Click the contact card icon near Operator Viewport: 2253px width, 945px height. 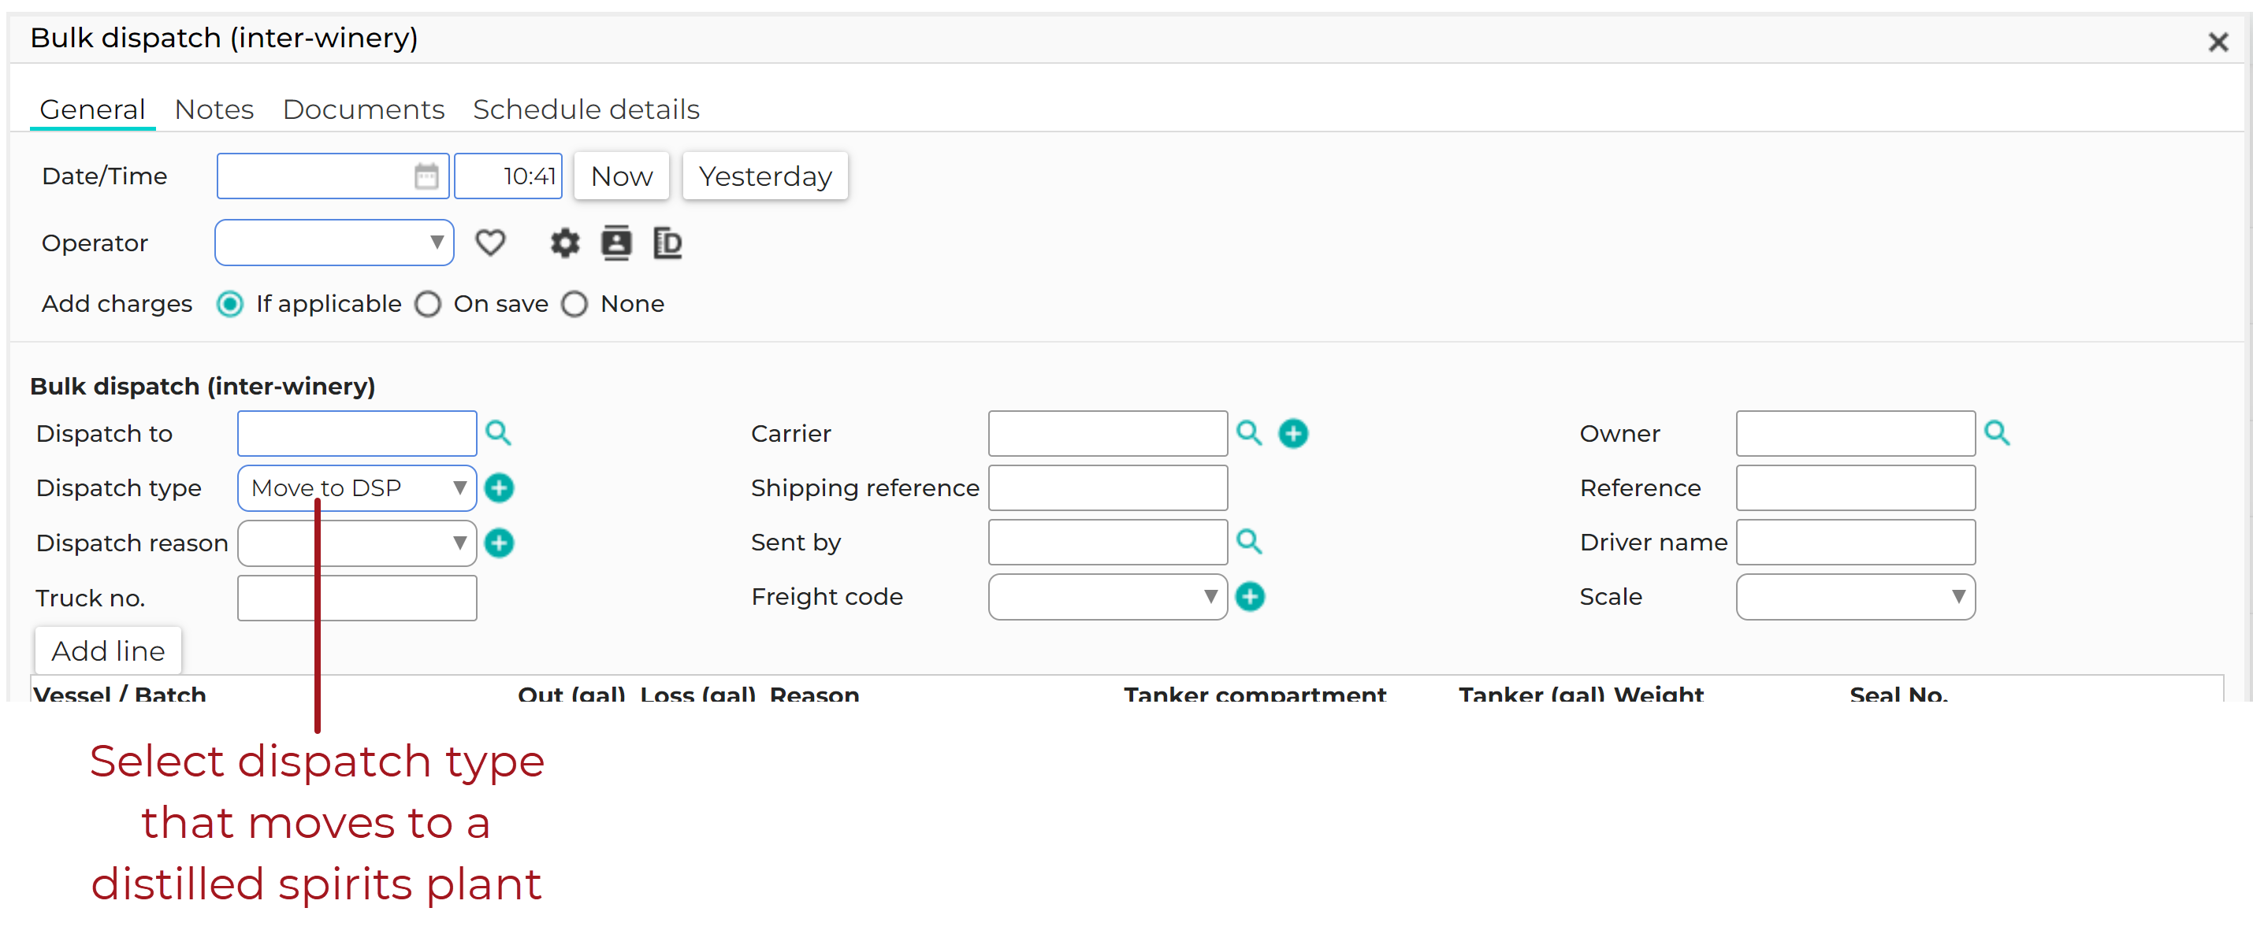(616, 243)
